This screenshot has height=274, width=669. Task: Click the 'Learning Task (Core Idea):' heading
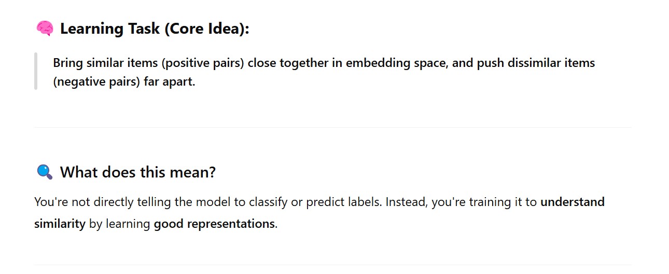[x=155, y=29]
